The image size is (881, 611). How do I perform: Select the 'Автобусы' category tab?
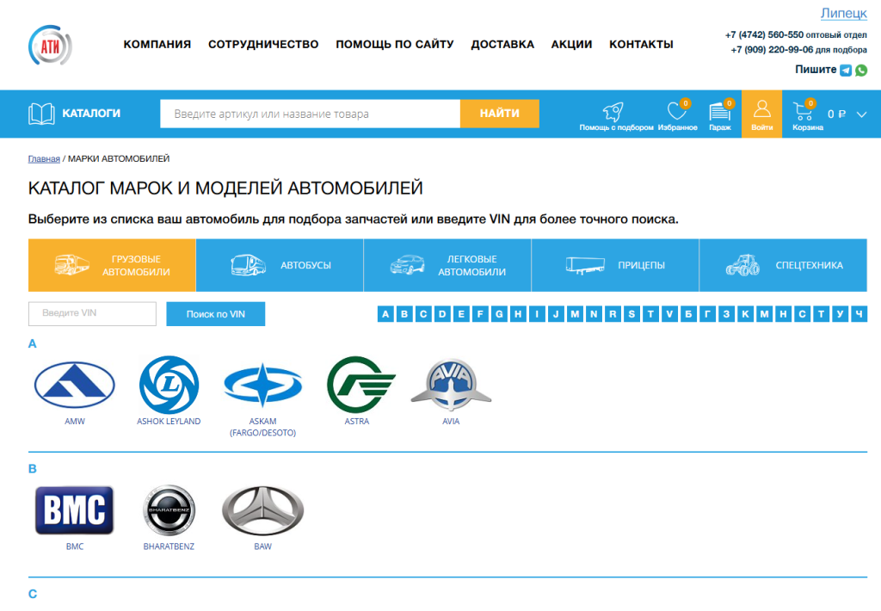click(x=280, y=265)
